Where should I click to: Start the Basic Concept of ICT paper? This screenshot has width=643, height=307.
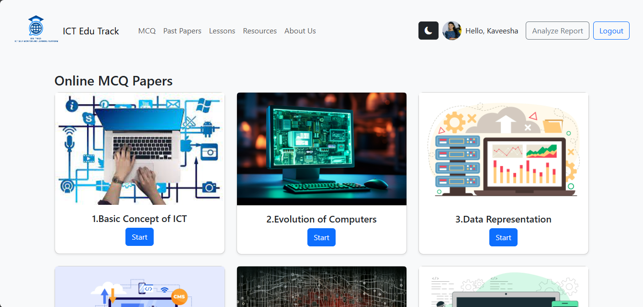tap(139, 237)
